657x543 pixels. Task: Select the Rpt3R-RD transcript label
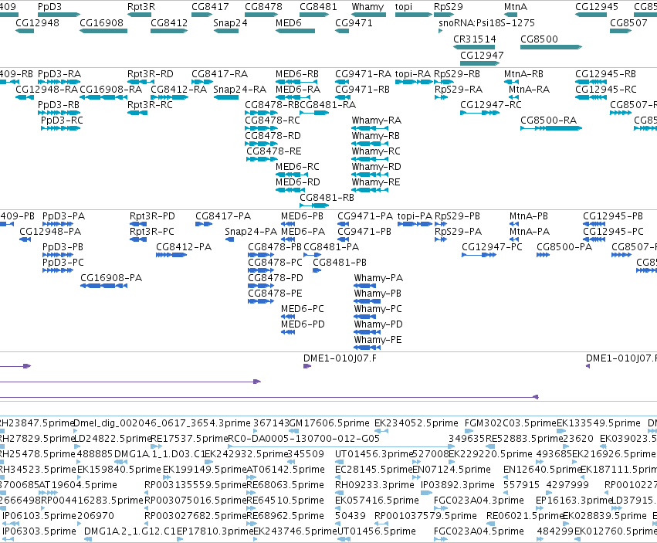[x=151, y=74]
